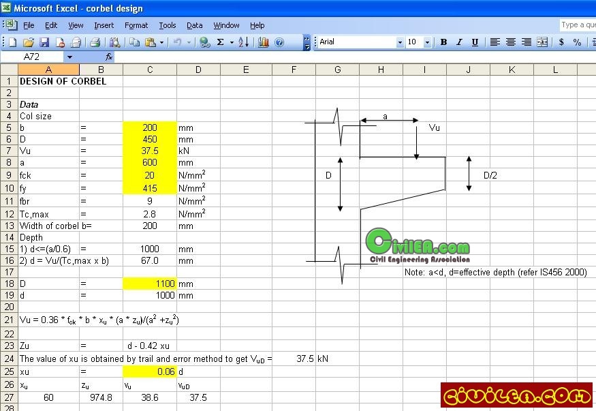Open the Name Box dropdown arrow
Screen dimensions: 596x411
[x=69, y=57]
